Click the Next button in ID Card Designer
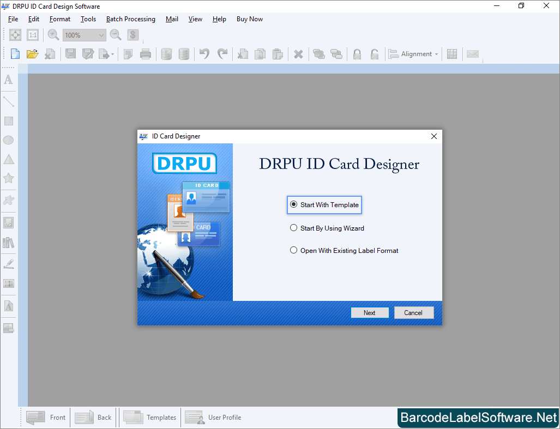 click(x=370, y=312)
